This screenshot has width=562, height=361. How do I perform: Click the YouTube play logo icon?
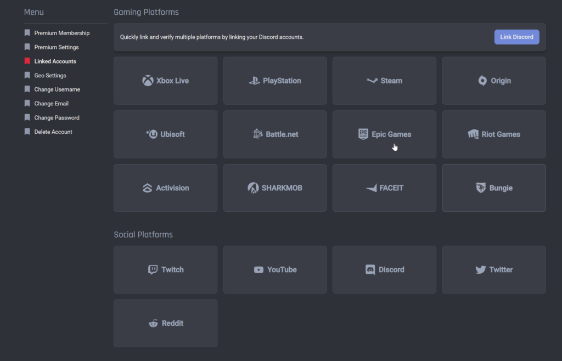coord(259,270)
